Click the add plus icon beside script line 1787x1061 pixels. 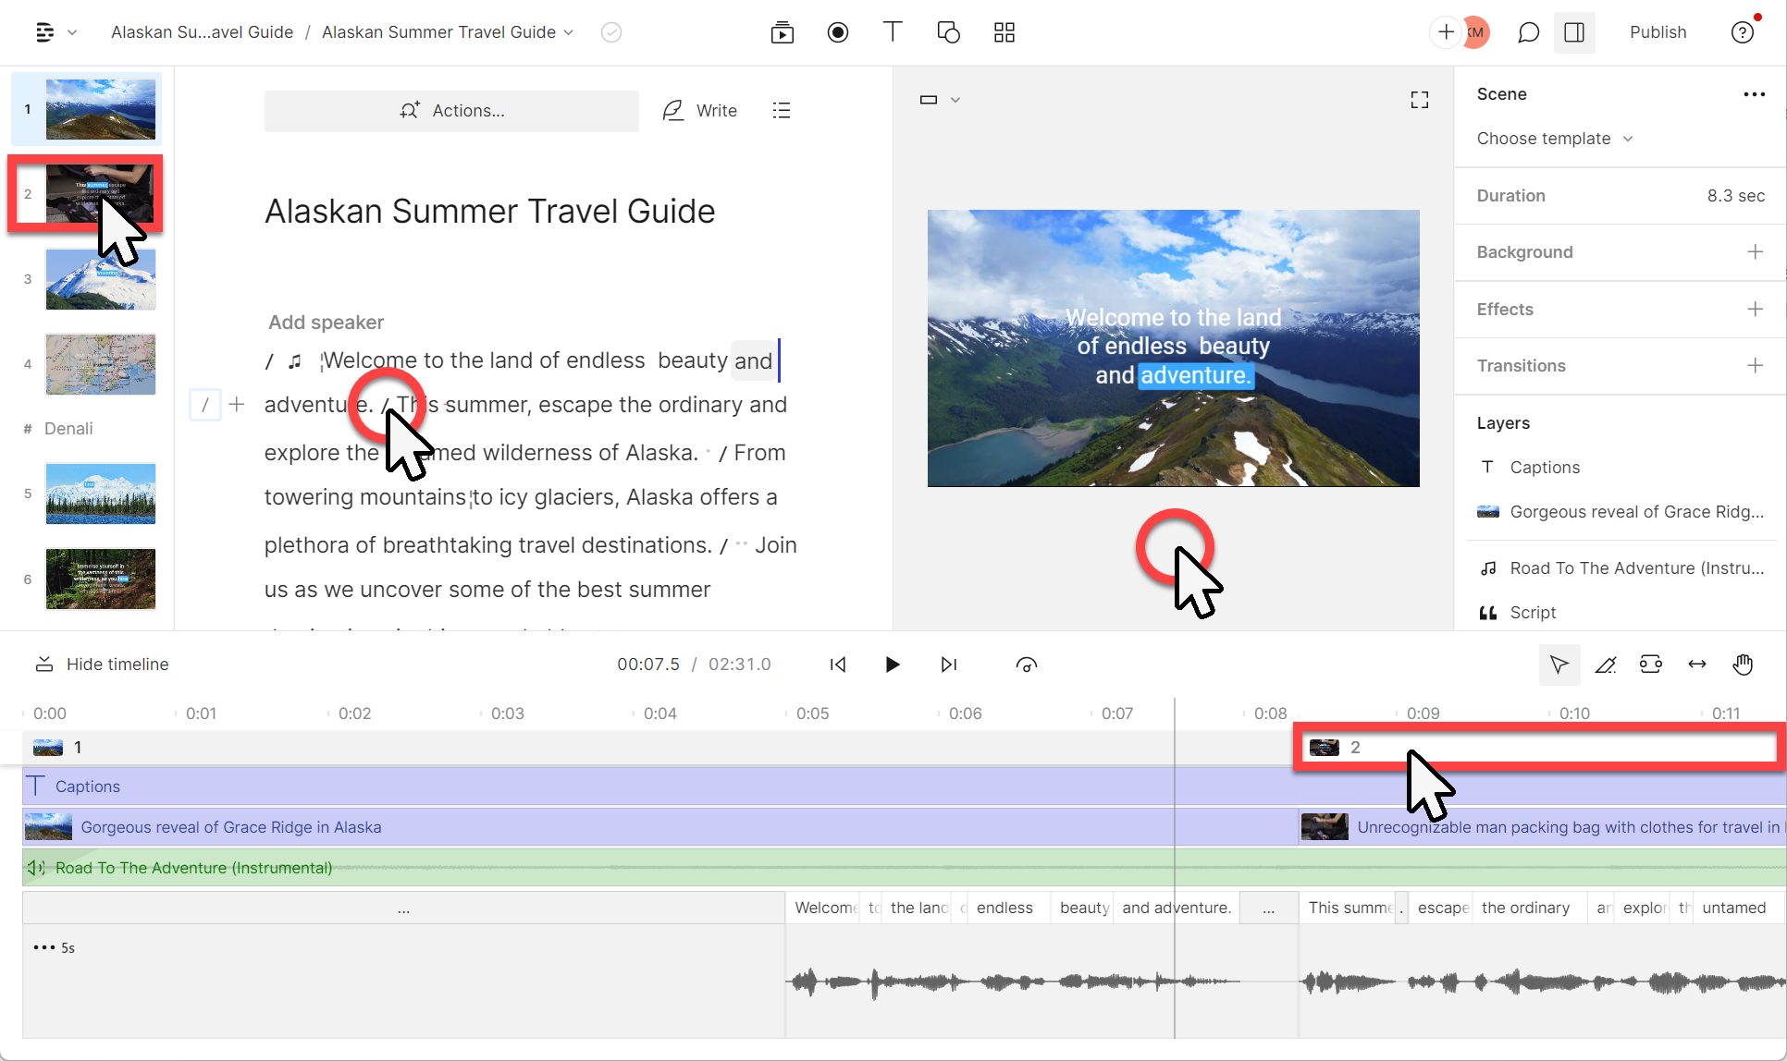(237, 405)
